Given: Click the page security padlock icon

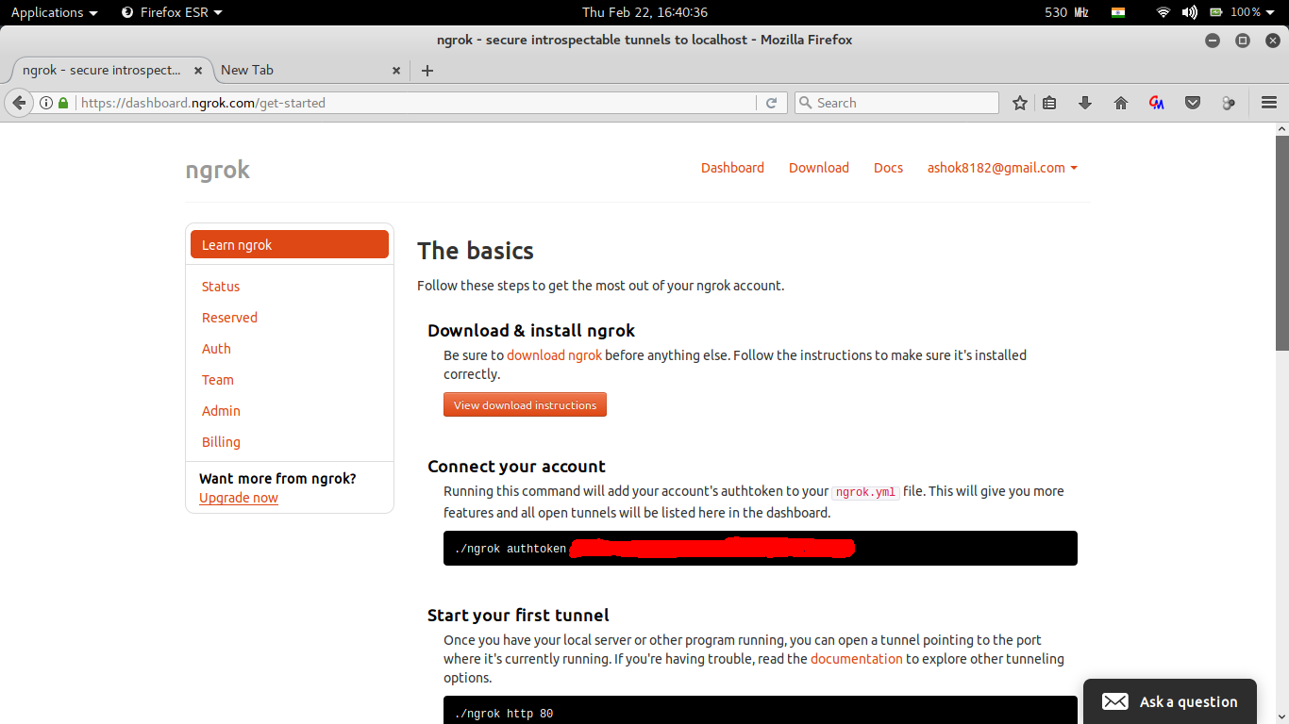Looking at the screenshot, I should [62, 102].
